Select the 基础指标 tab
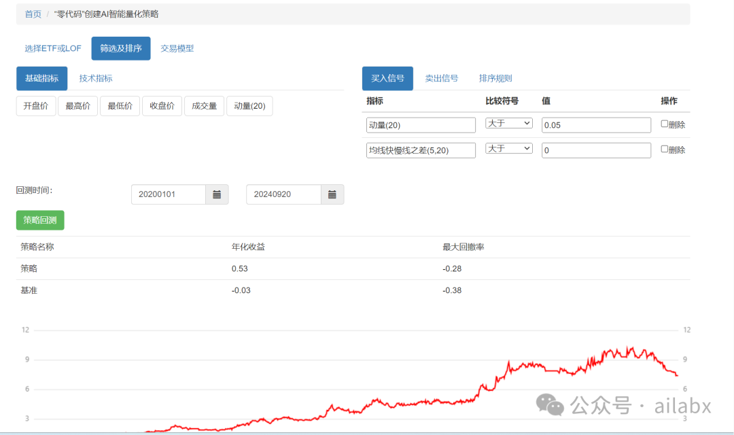734x435 pixels. coord(41,78)
